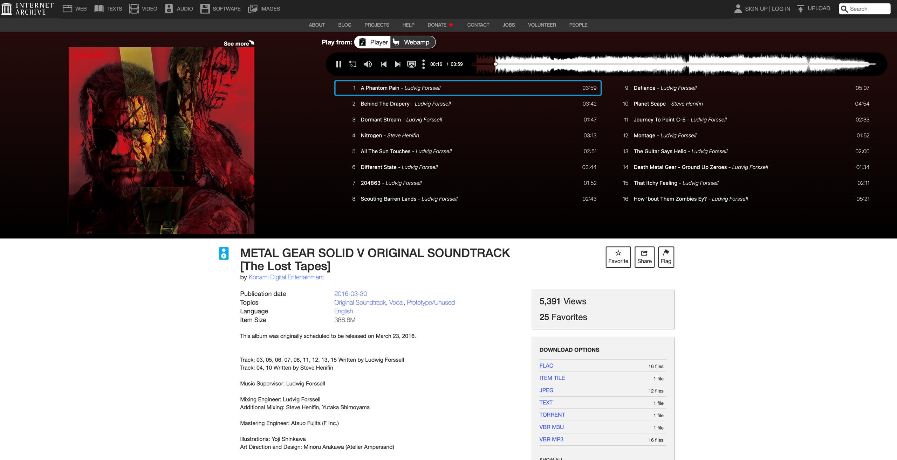Open the Help menu item
The width and height of the screenshot is (897, 460).
408,25
